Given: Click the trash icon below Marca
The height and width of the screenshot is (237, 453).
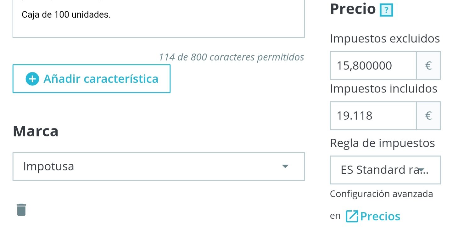Looking at the screenshot, I should point(21,210).
